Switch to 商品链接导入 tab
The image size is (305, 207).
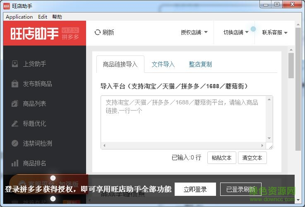120,64
